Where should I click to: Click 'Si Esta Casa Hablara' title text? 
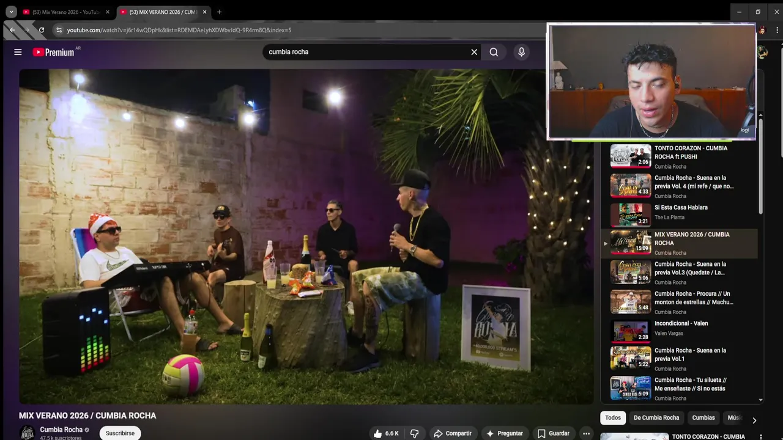click(x=681, y=207)
